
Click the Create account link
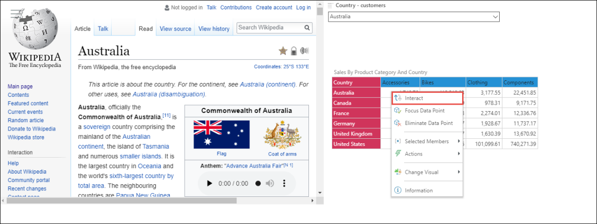[x=274, y=7]
